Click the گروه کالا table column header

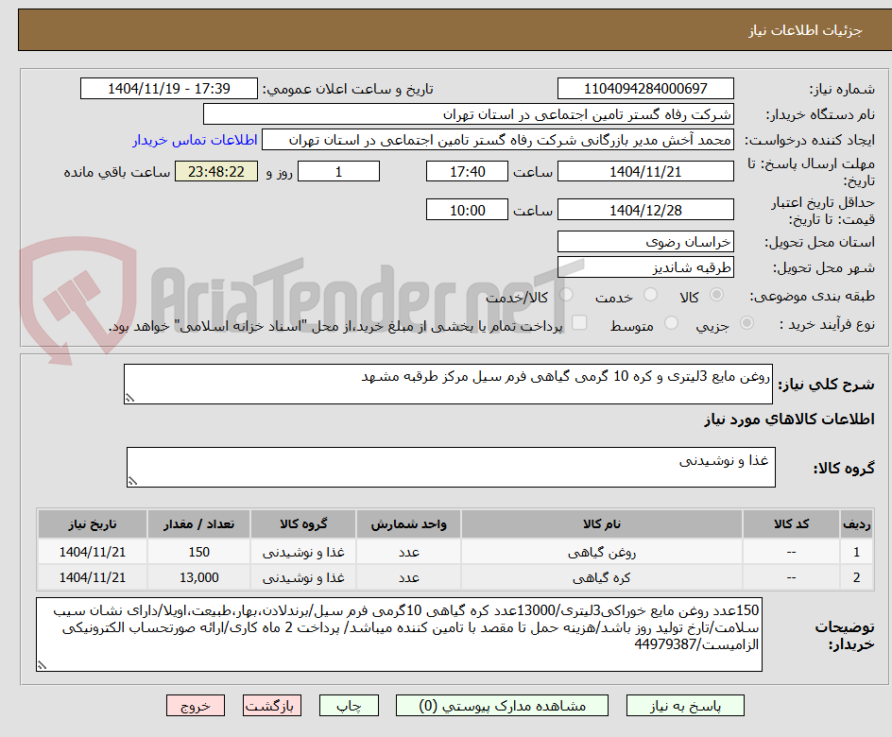click(303, 523)
